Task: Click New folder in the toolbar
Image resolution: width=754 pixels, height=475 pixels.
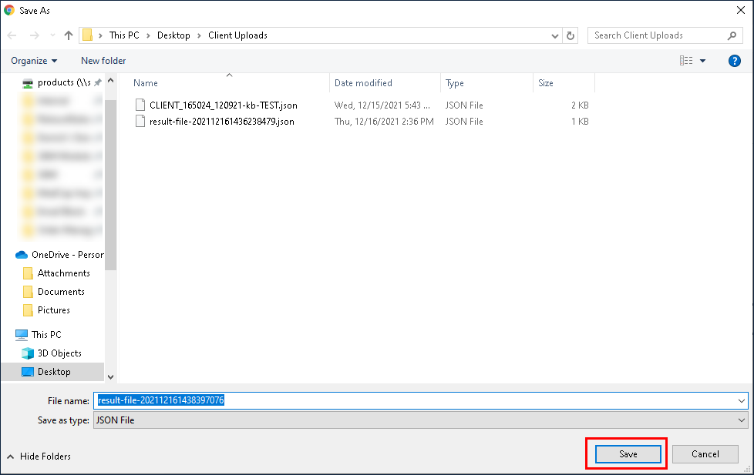Action: [x=103, y=61]
